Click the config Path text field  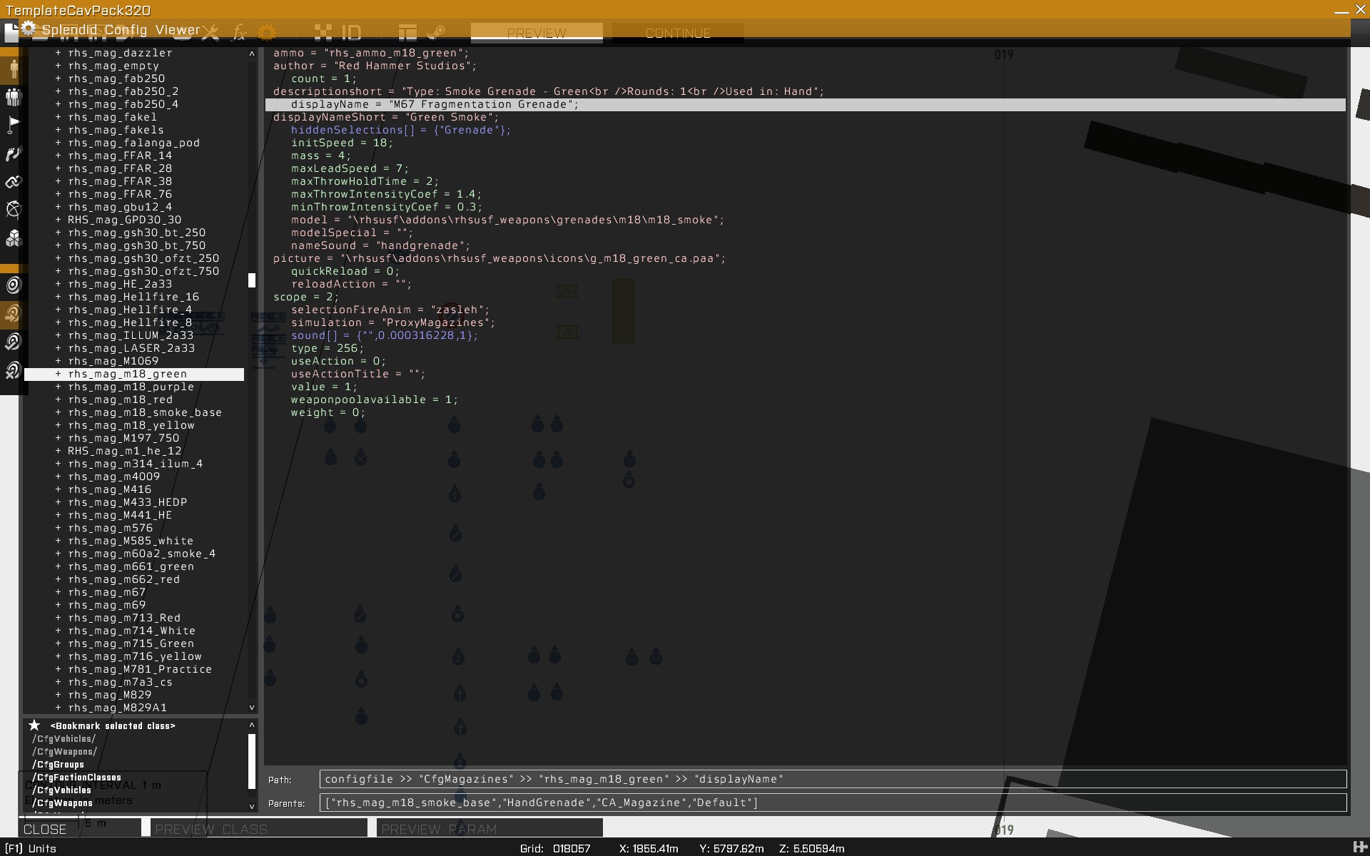[x=832, y=779]
